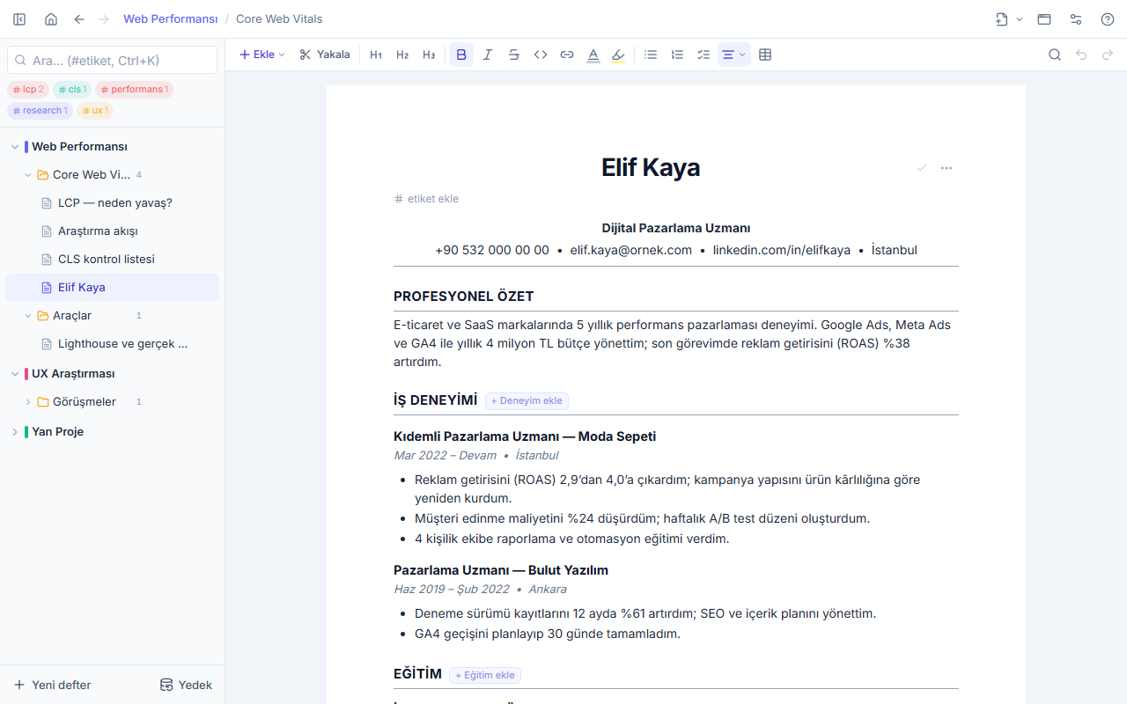This screenshot has height=704, width=1127.
Task: Open the note's more options ellipsis
Action: tap(947, 168)
